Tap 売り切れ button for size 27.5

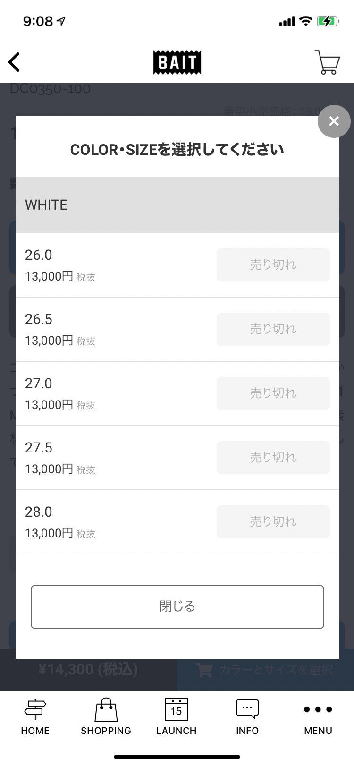click(x=273, y=458)
